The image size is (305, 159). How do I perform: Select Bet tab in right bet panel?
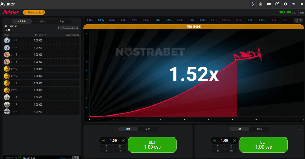point(239,129)
